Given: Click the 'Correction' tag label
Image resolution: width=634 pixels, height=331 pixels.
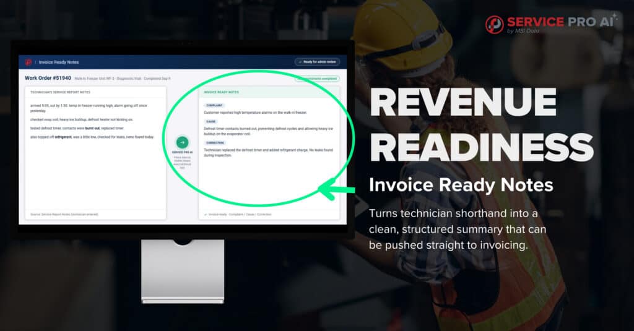Looking at the screenshot, I should [x=215, y=143].
